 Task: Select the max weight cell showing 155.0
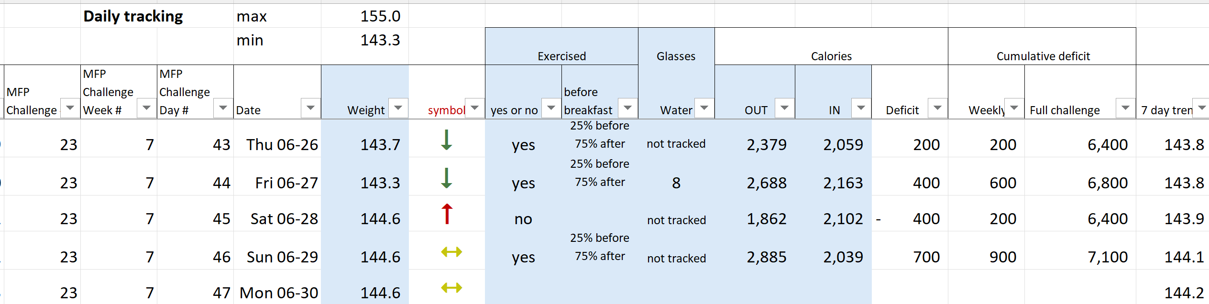pyautogui.click(x=365, y=16)
